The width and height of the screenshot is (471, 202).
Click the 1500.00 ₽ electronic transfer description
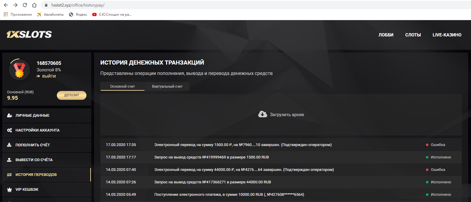tap(243, 145)
